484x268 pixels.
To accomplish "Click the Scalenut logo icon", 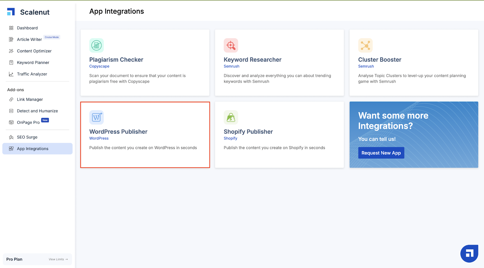I will coord(11,12).
